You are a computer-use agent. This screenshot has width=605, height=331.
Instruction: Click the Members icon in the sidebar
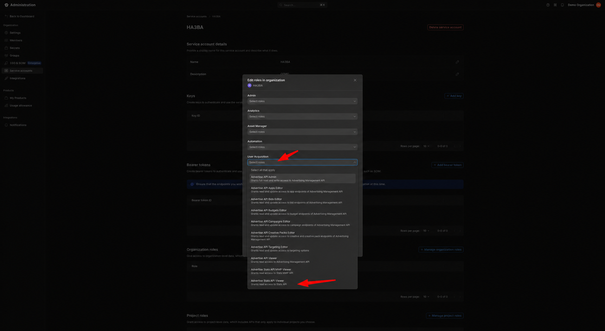click(x=6, y=40)
